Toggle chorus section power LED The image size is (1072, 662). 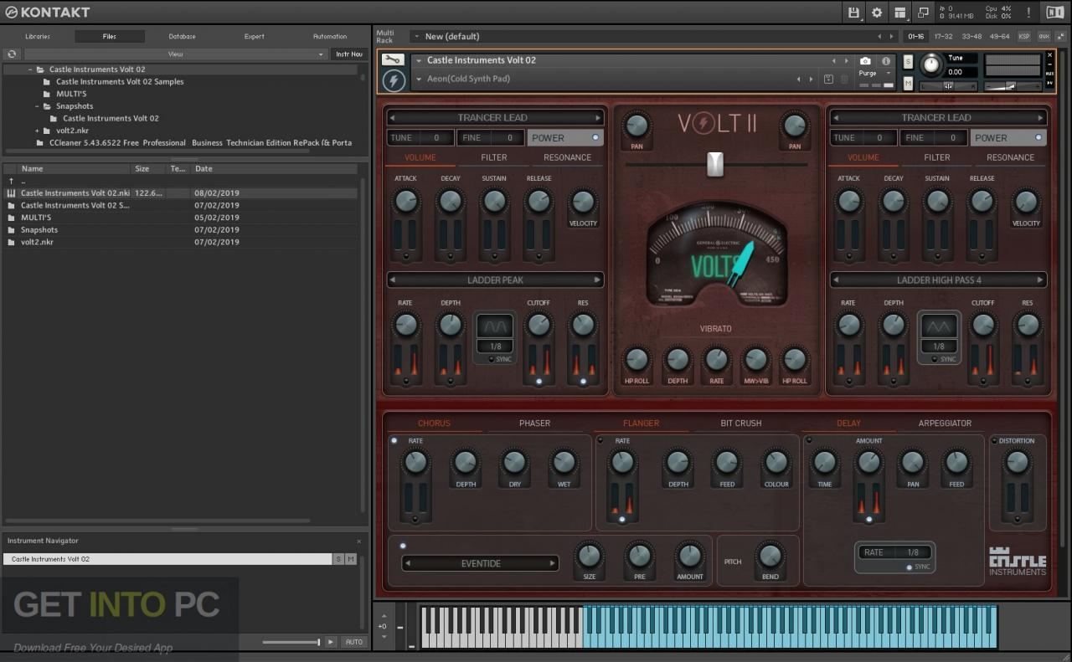(394, 440)
